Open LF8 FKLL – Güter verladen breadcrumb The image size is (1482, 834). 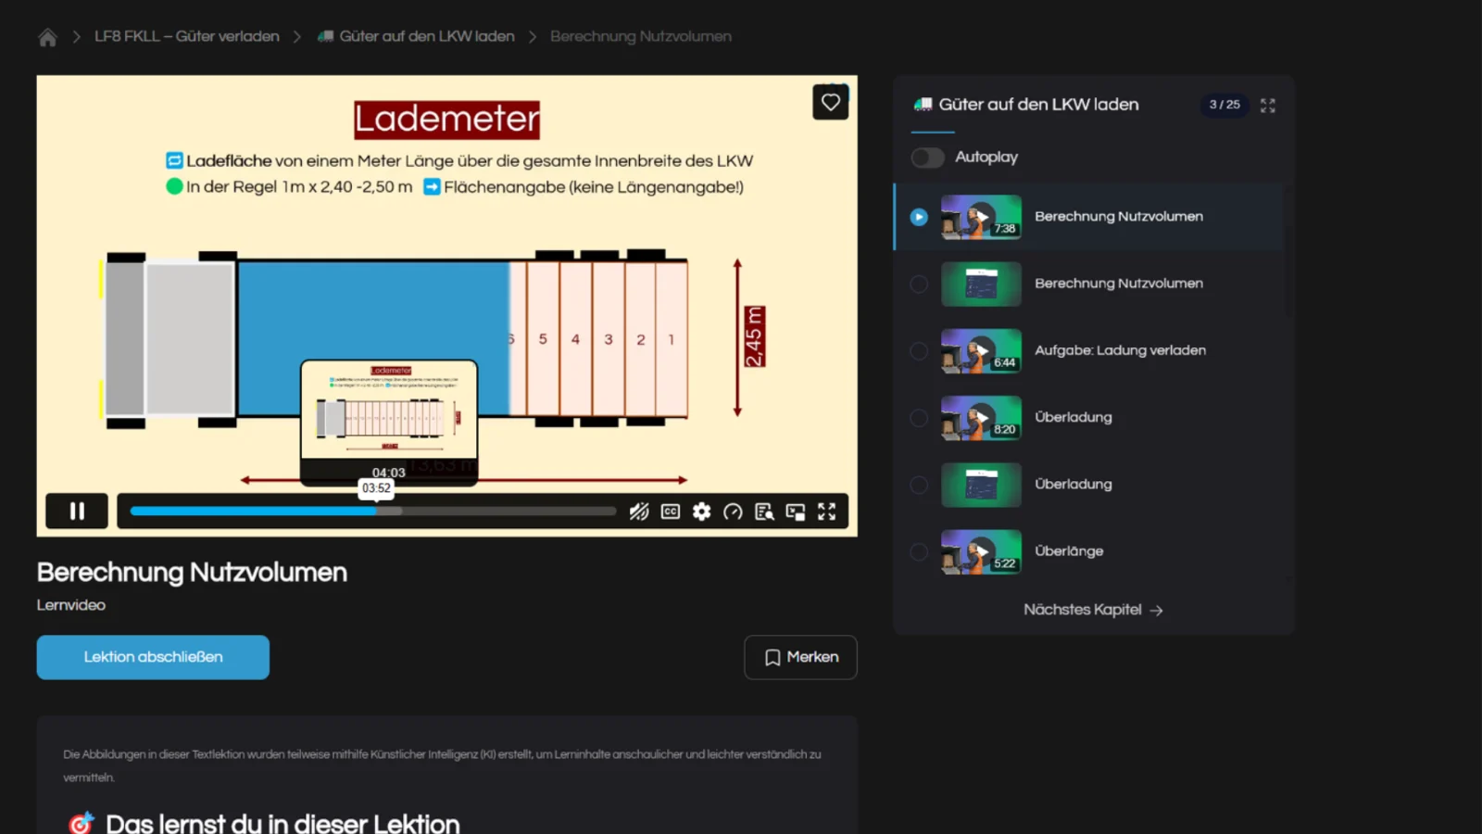[187, 36]
